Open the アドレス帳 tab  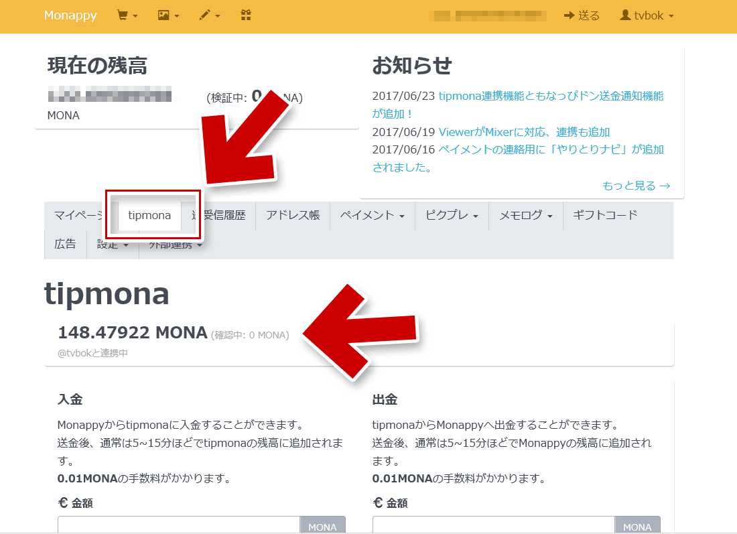tap(293, 215)
